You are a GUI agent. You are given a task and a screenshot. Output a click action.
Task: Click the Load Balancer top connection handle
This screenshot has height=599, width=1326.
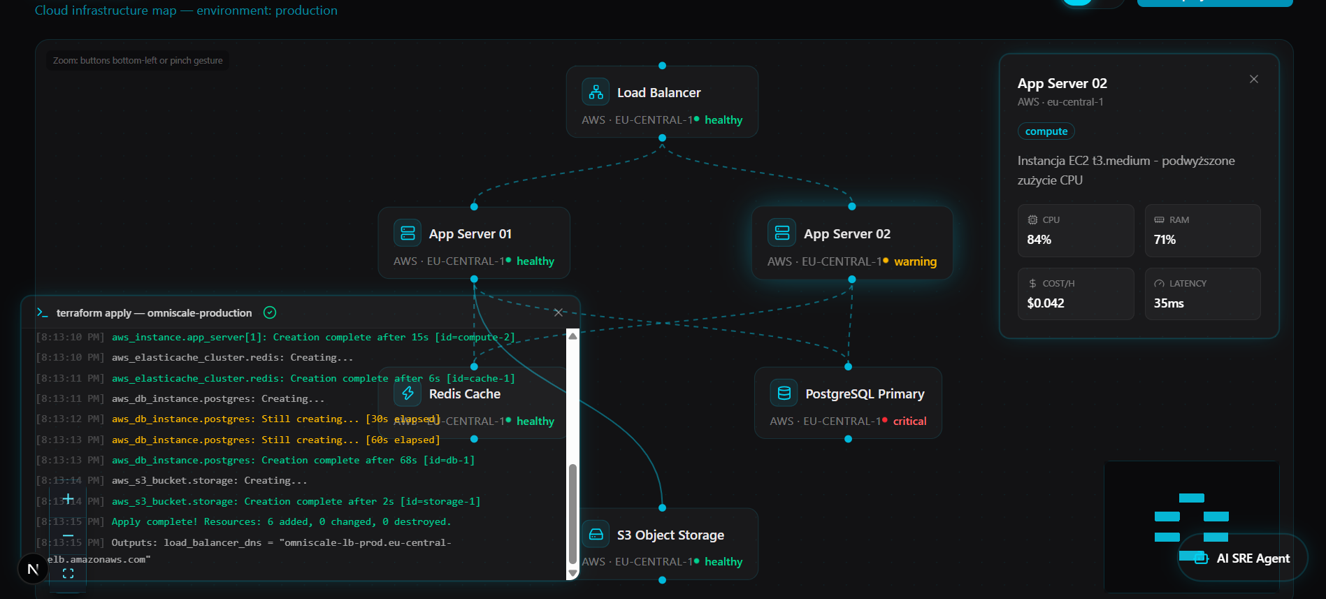tap(662, 66)
